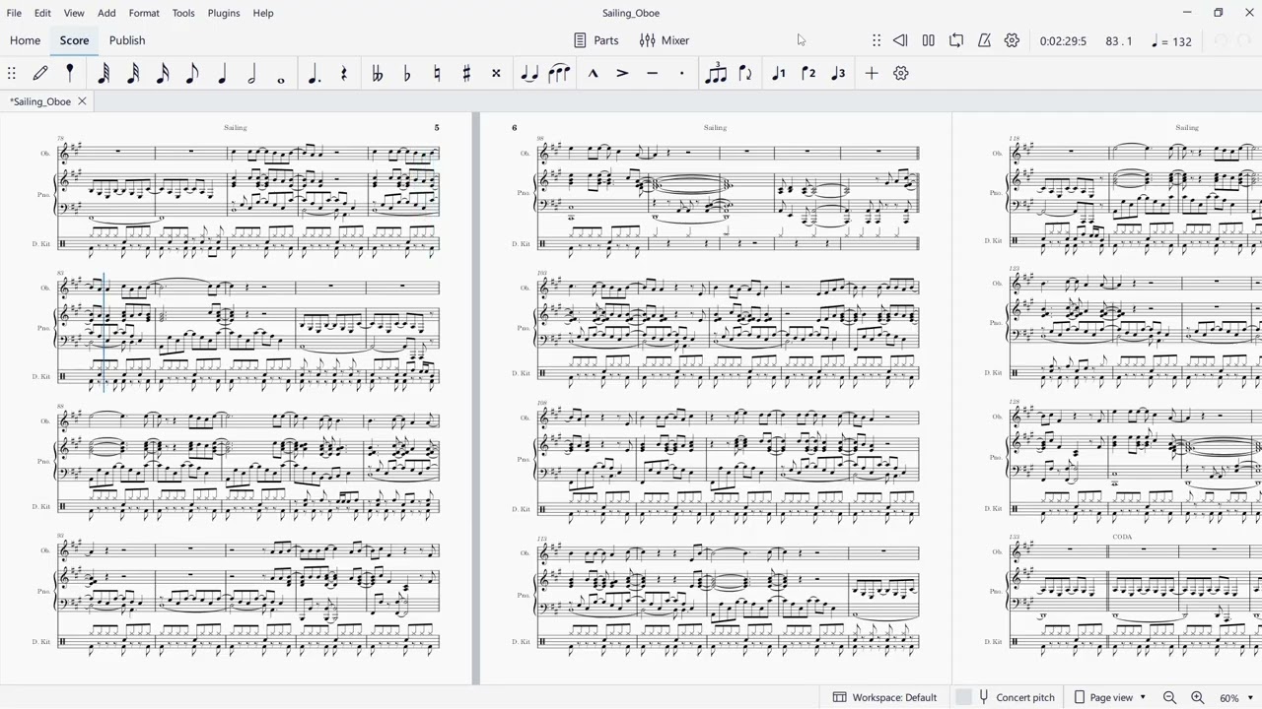Toggle the metronome
Viewport: 1262px width, 709px height.
(984, 40)
